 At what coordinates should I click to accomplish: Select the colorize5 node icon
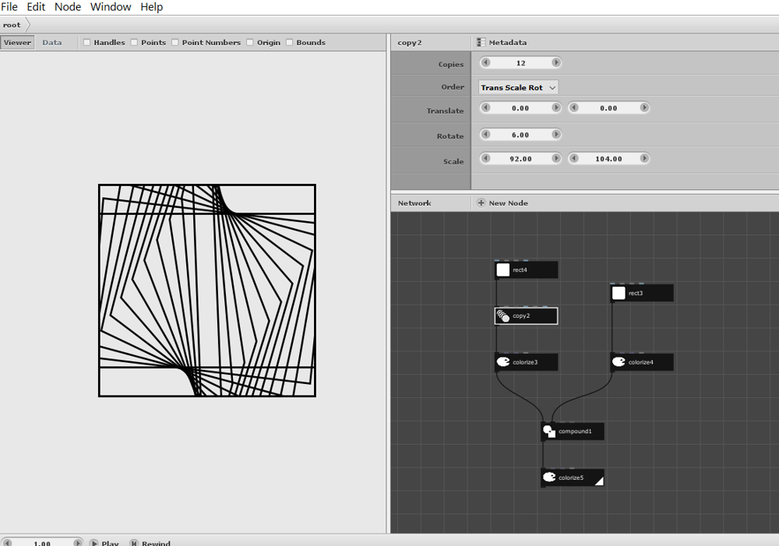(x=549, y=477)
